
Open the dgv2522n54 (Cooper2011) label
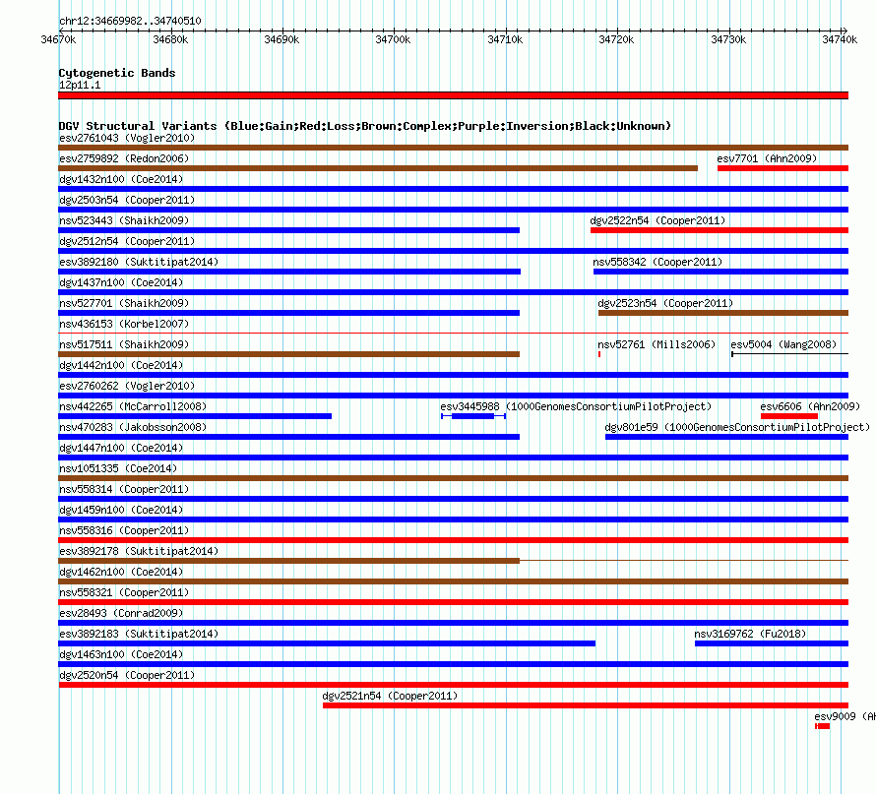click(x=657, y=220)
